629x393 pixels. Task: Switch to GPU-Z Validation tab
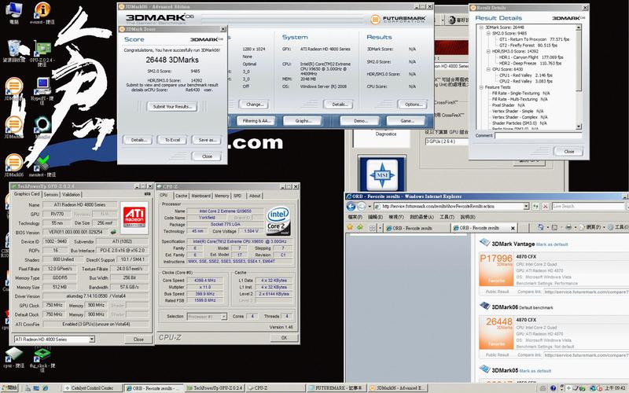[x=71, y=194]
